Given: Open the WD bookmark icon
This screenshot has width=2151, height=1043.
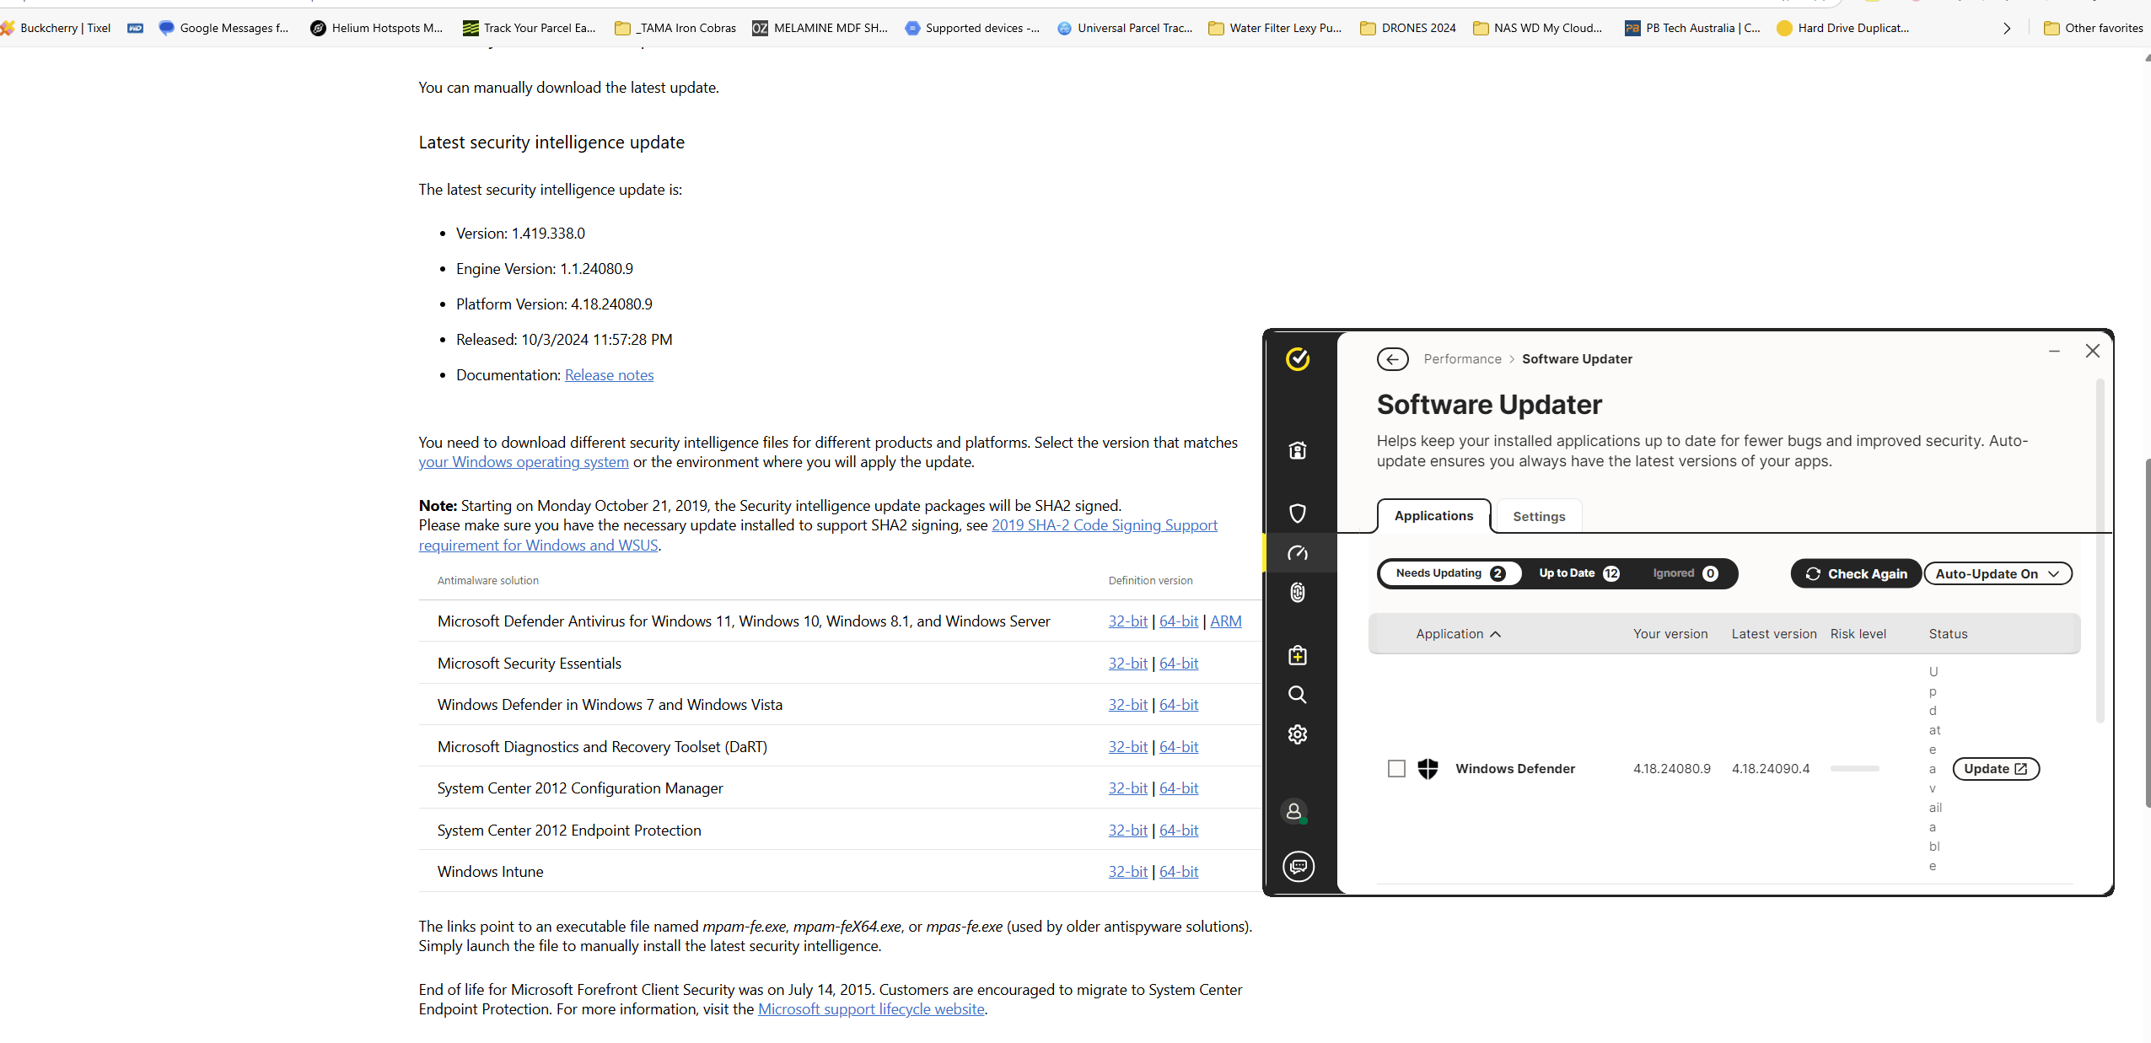Looking at the screenshot, I should click(x=135, y=28).
